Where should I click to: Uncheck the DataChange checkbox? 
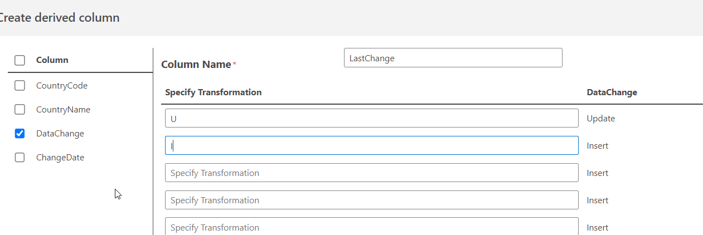click(x=20, y=134)
